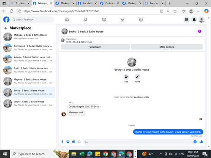211x158 pixels.
Task: Close the Messenger browser tab
Action: coord(51,3)
